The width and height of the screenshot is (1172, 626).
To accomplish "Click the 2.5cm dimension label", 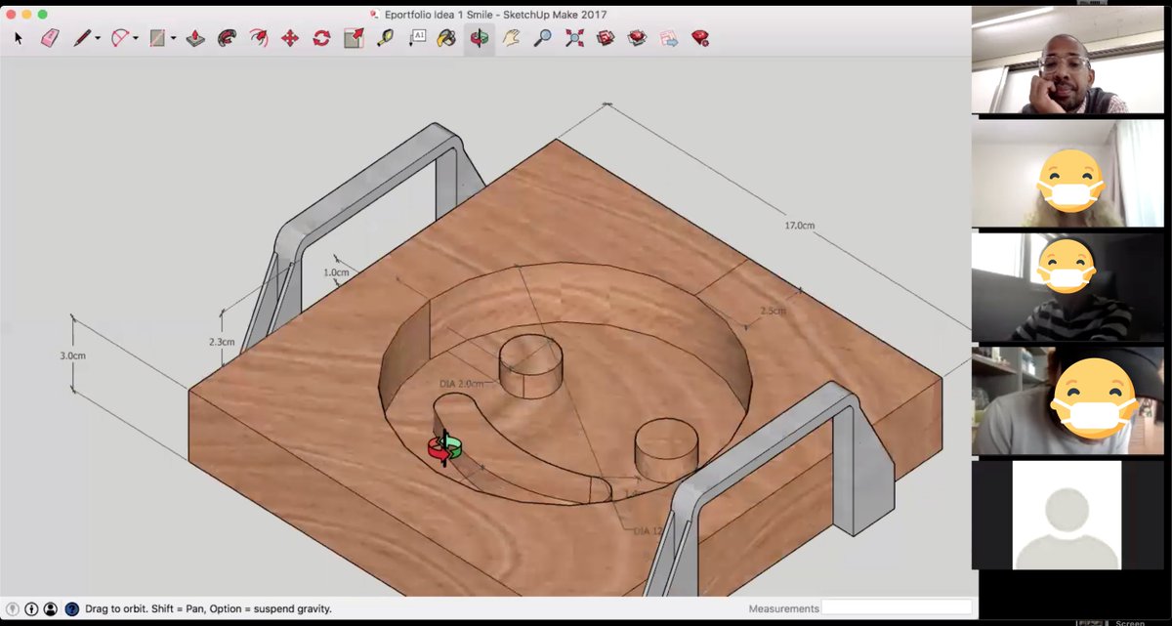I will click(x=773, y=311).
